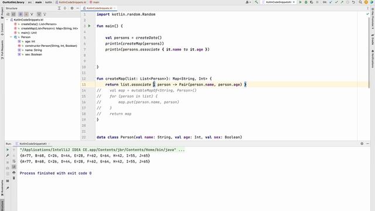Pin the Run tab
This screenshot has width=375, height=211.
tap(8, 188)
